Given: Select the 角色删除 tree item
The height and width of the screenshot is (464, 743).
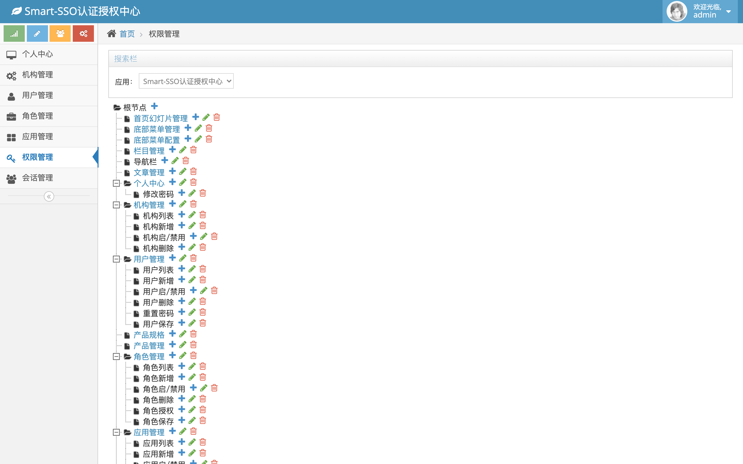Looking at the screenshot, I should 158,400.
